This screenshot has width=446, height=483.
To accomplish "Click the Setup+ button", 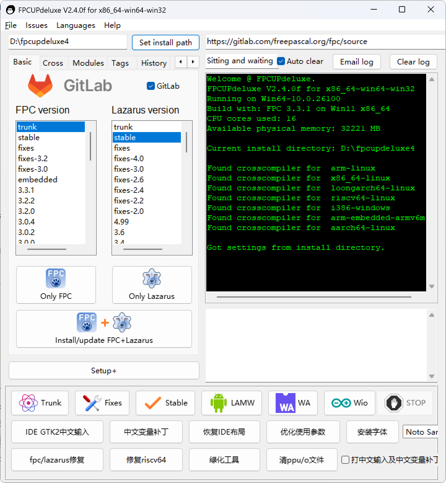I will click(104, 370).
